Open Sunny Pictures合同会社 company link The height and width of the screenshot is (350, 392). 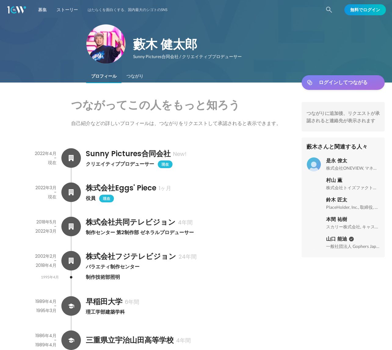pyautogui.click(x=128, y=154)
